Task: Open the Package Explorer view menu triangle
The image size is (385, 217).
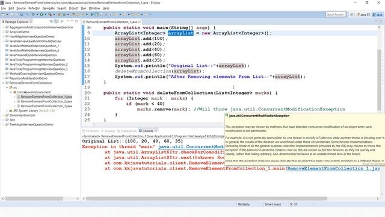Action: point(67,21)
